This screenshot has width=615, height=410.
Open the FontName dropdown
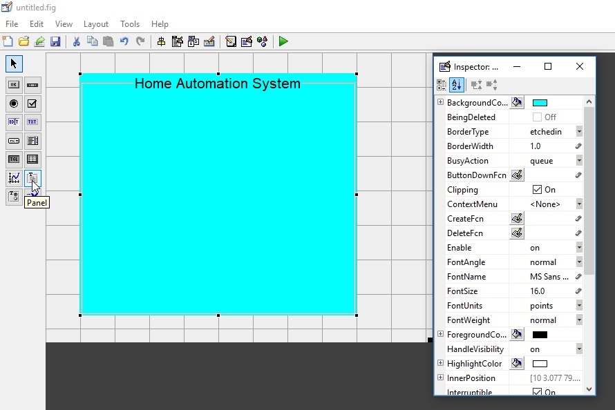point(578,276)
